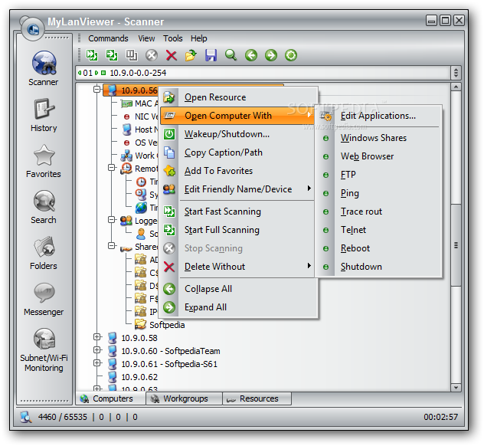The image size is (484, 446).
Task: Open Favorites star icon in sidebar
Action: (x=44, y=161)
